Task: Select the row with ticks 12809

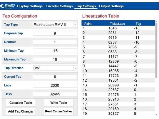Action: click(x=118, y=61)
